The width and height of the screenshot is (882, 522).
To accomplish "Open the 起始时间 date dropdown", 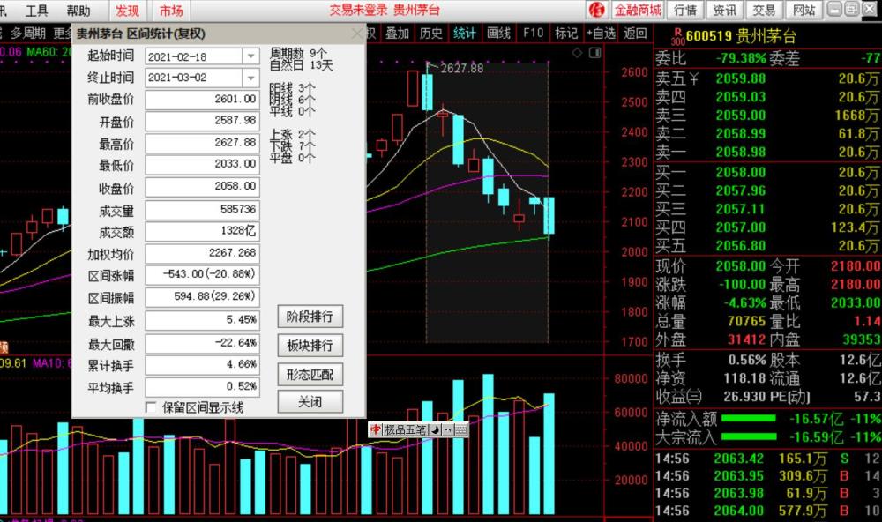I will click(x=250, y=56).
